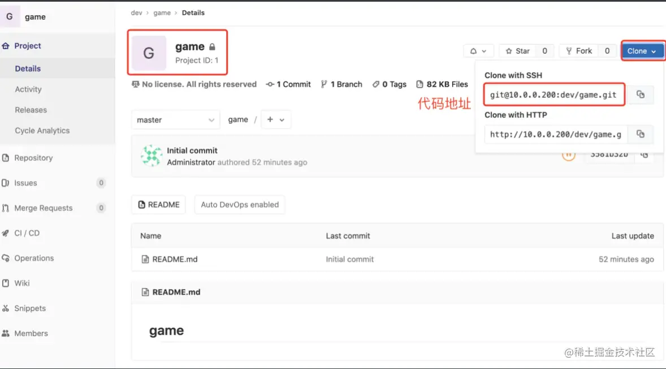Click the Operations sidebar icon
The height and width of the screenshot is (369, 666).
pyautogui.click(x=6, y=258)
